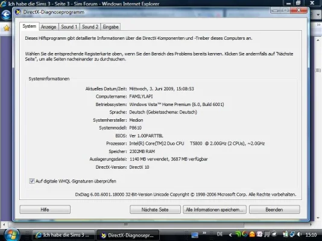Click the browser scroll-down arrow
Image resolution: width=322 pixels, height=241 pixels.
pyautogui.click(x=318, y=218)
